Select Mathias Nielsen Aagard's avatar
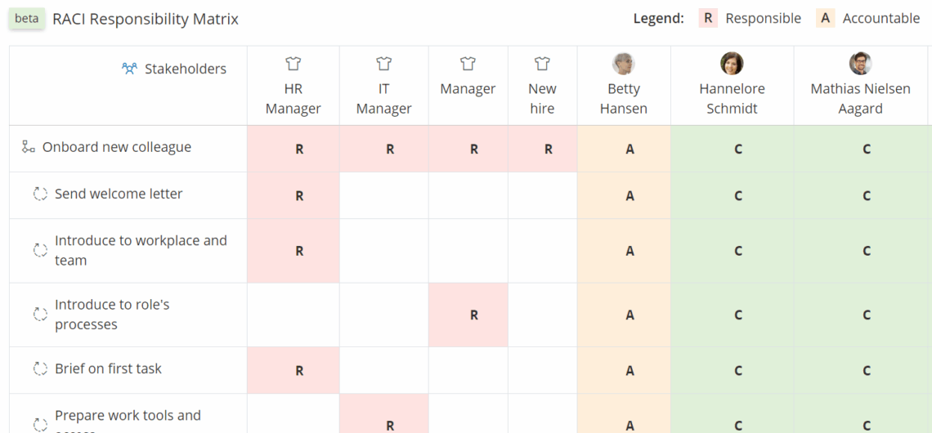The image size is (932, 433). point(860,64)
